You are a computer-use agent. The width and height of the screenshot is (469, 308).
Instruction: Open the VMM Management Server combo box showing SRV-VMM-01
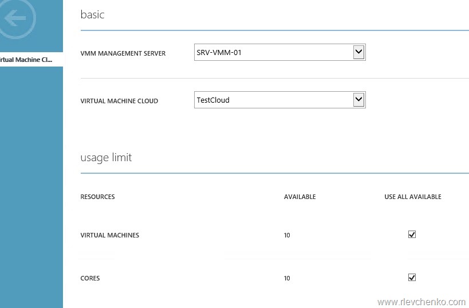pyautogui.click(x=274, y=53)
